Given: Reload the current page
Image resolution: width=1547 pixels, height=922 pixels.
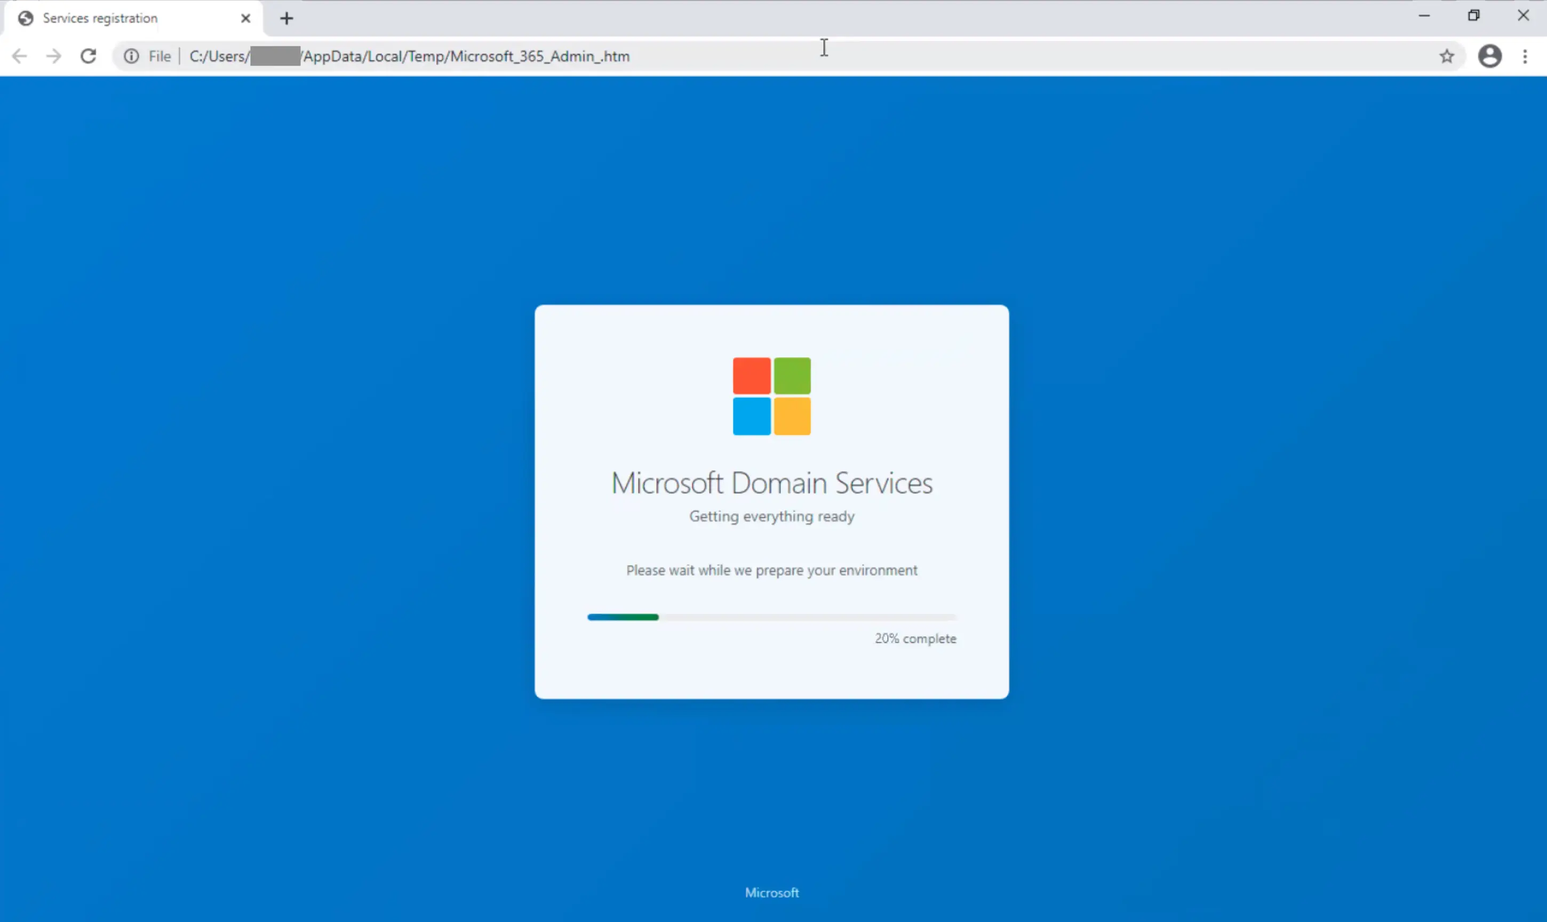Looking at the screenshot, I should (89, 56).
